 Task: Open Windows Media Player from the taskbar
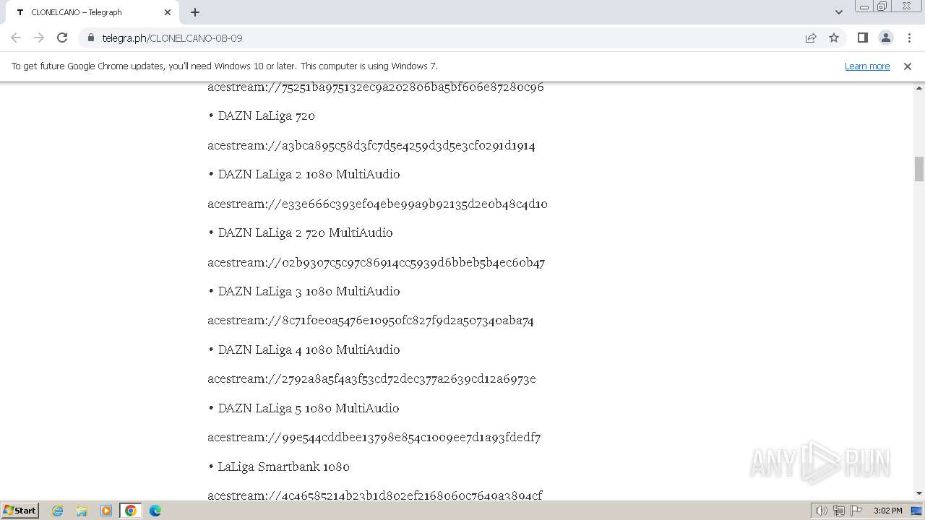pos(106,511)
